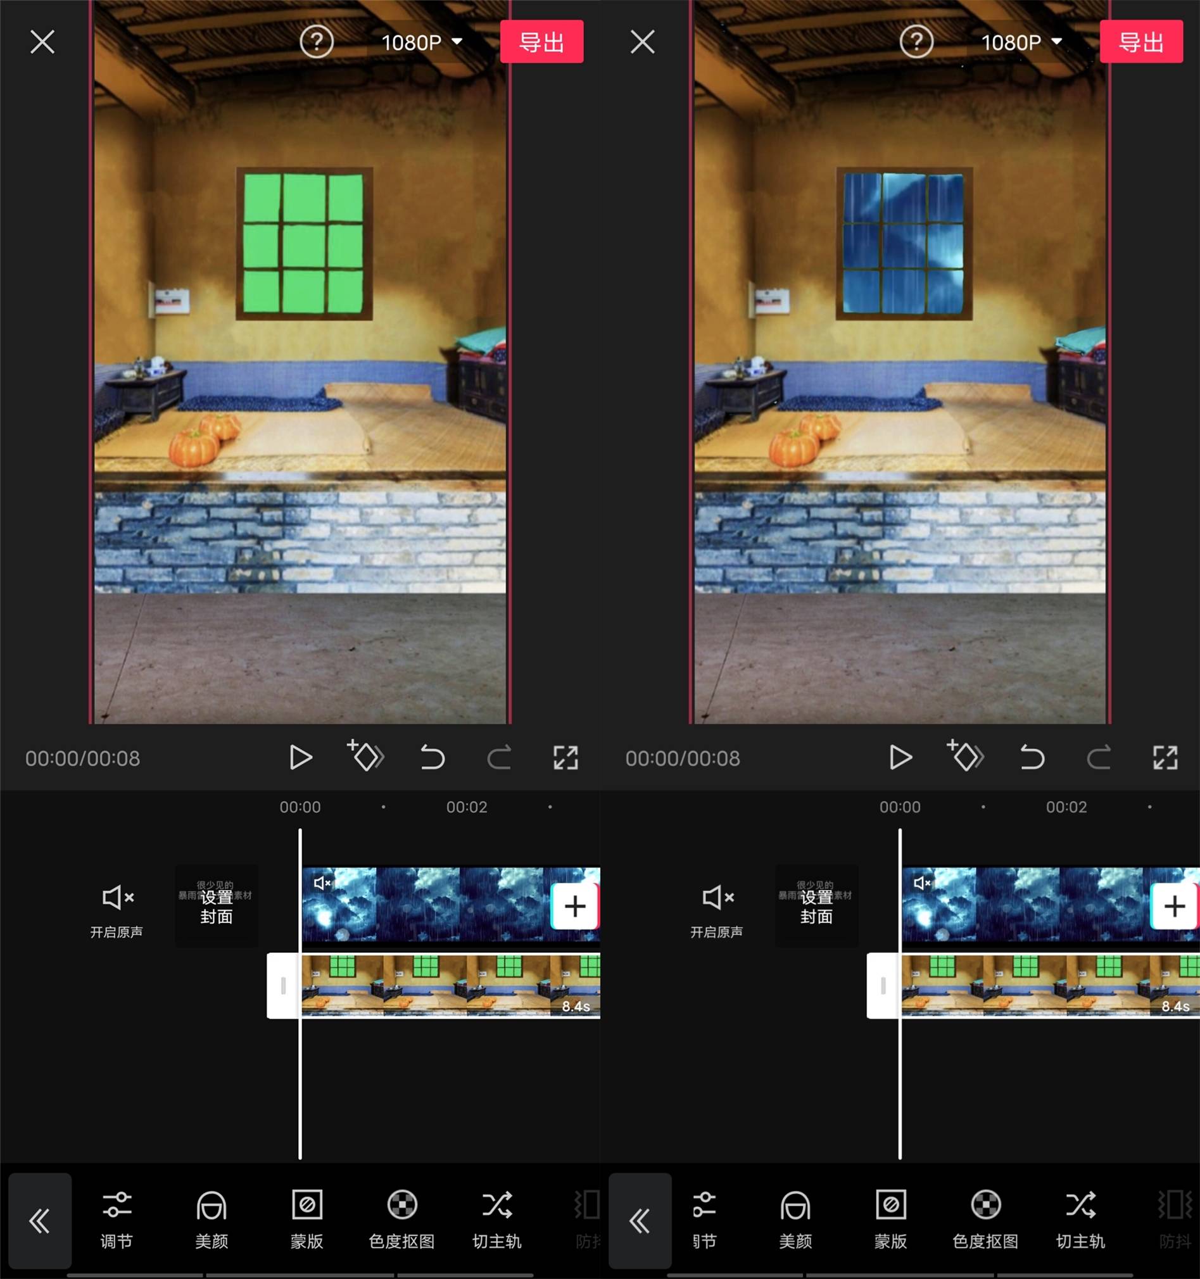Tap the plus add-clip button, left screenshot
This screenshot has width=1200, height=1279.
(574, 906)
